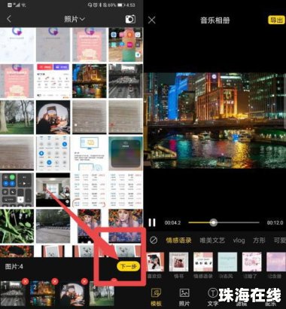Pick the grayscale highway traffic photo in grid

tap(126, 81)
